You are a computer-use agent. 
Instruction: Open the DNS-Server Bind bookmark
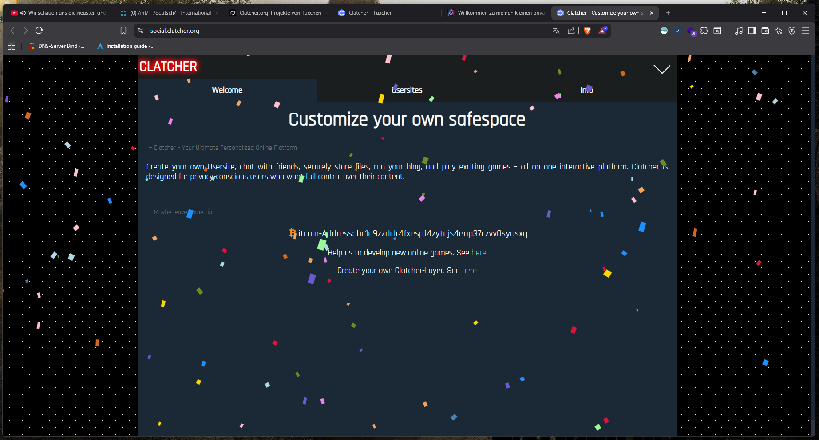point(57,46)
